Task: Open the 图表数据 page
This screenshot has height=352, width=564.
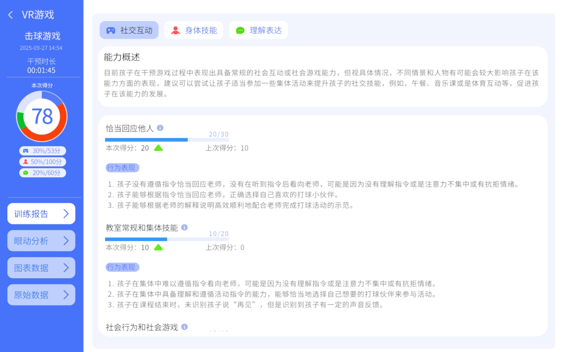Action: 41,268
